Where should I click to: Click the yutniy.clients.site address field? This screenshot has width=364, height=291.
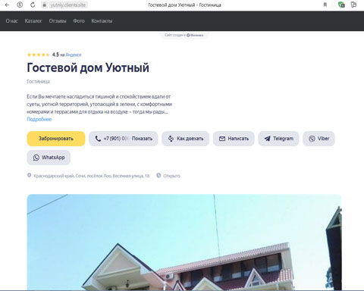coord(67,5)
